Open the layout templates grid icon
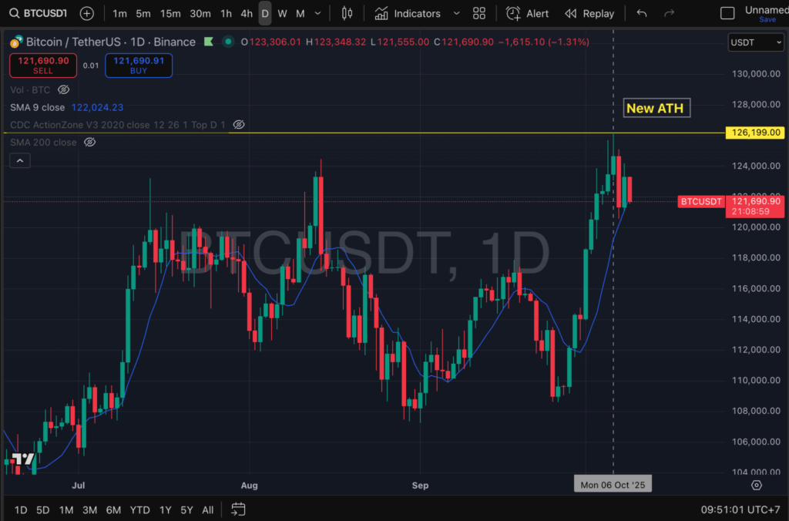789x521 pixels. 479,13
